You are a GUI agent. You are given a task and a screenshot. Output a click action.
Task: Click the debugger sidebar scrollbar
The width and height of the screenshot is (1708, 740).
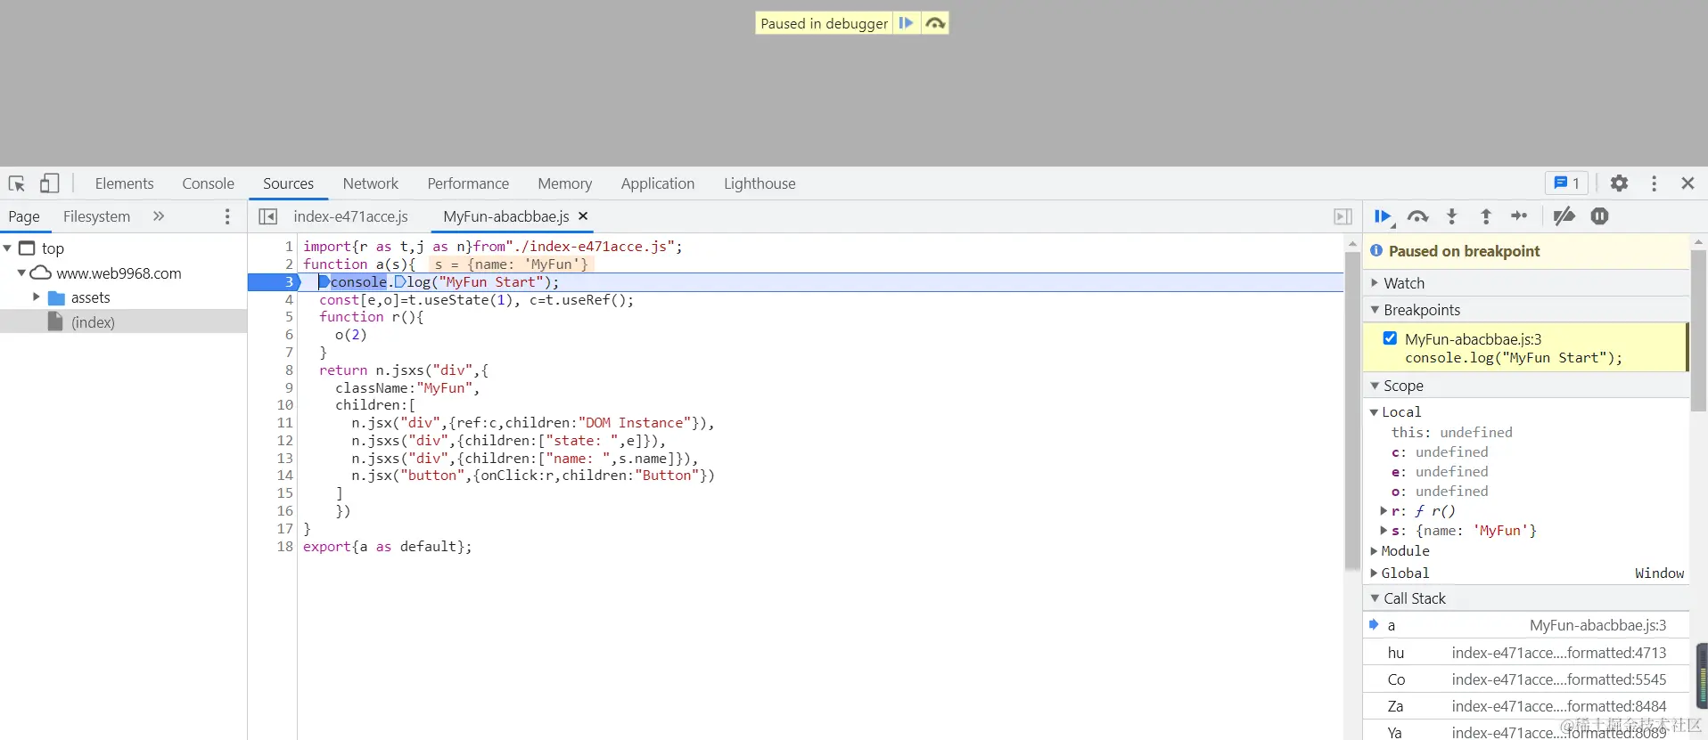coord(1698,329)
